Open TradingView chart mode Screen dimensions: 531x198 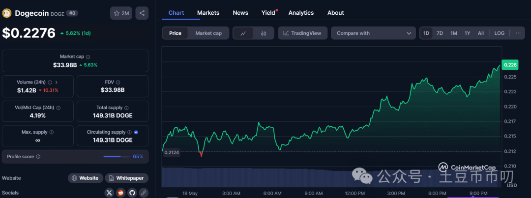[x=302, y=33]
